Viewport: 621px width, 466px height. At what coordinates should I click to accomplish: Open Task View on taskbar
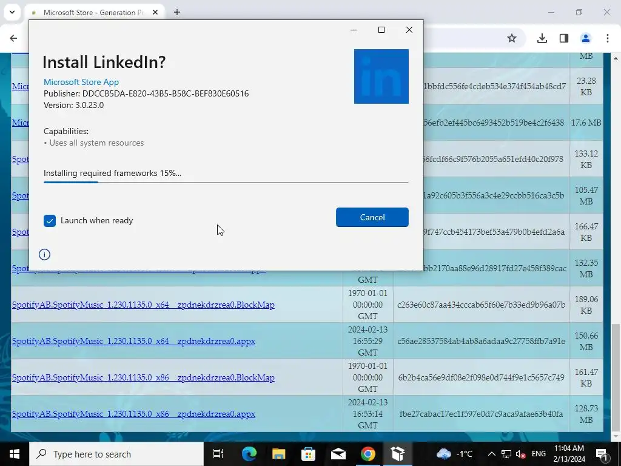[218, 454]
